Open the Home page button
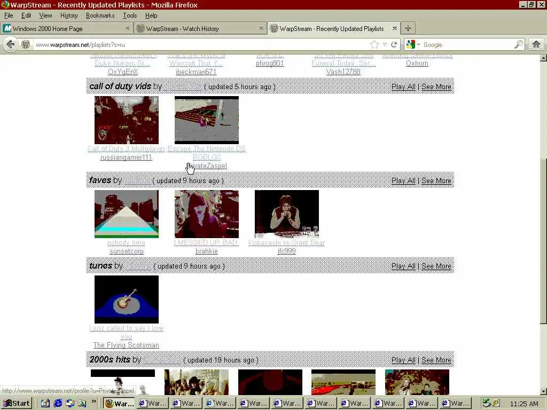Viewport: 547px width, 410px height. pyautogui.click(x=536, y=44)
